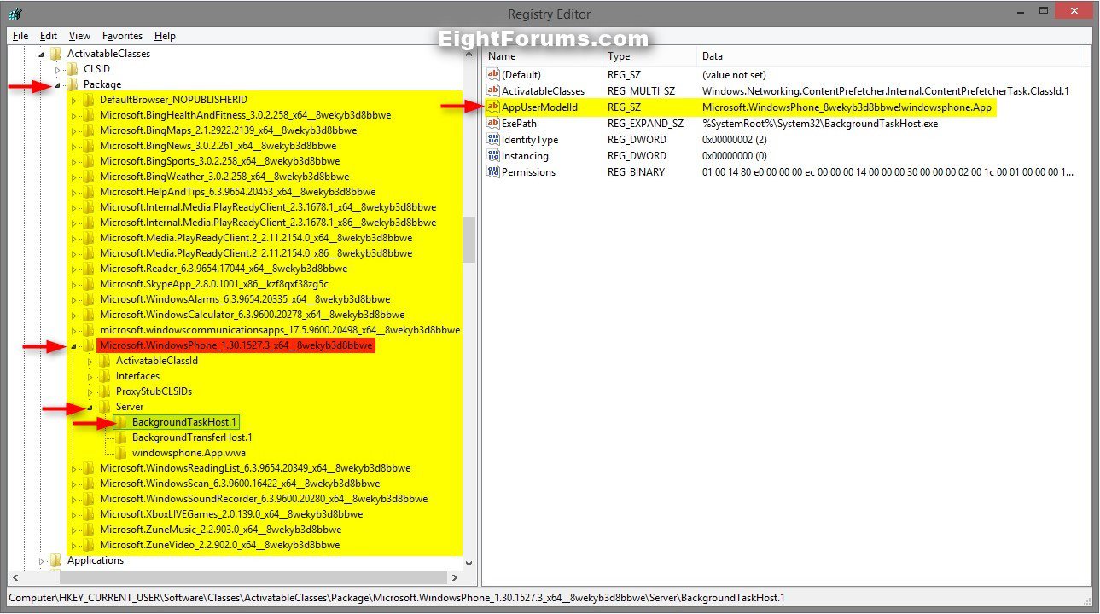1100x614 pixels.
Task: Click the tree pane vertical scrollbar thumb
Action: (x=469, y=239)
